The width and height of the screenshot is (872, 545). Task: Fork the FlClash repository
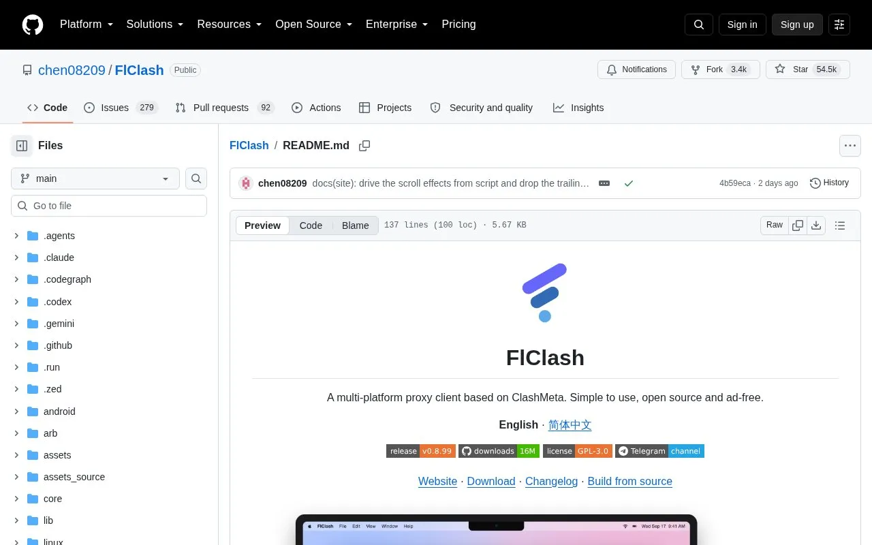tap(721, 69)
